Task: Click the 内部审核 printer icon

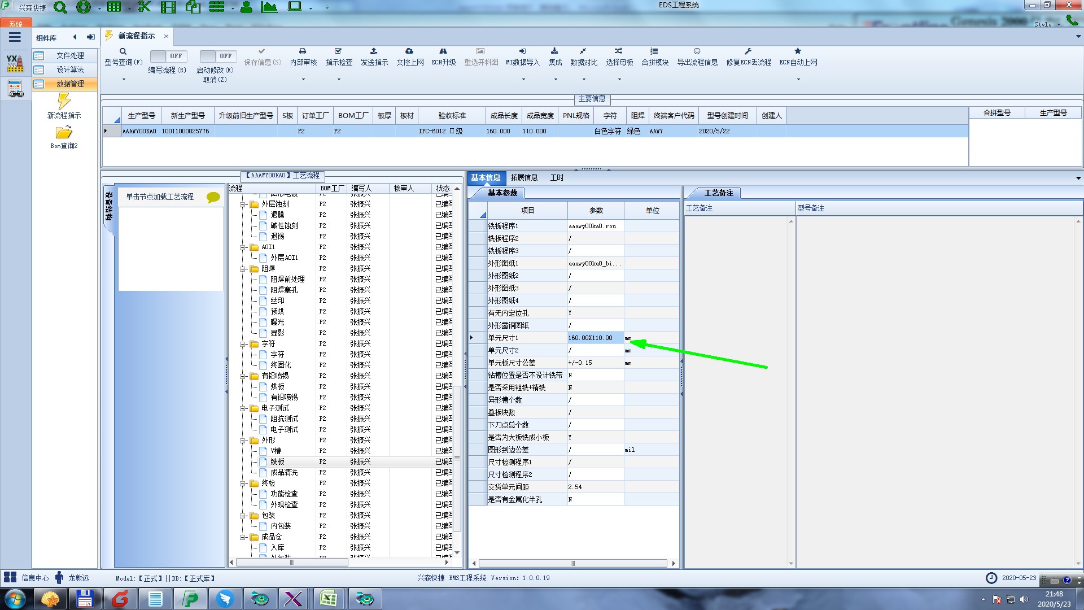Action: coord(303,51)
